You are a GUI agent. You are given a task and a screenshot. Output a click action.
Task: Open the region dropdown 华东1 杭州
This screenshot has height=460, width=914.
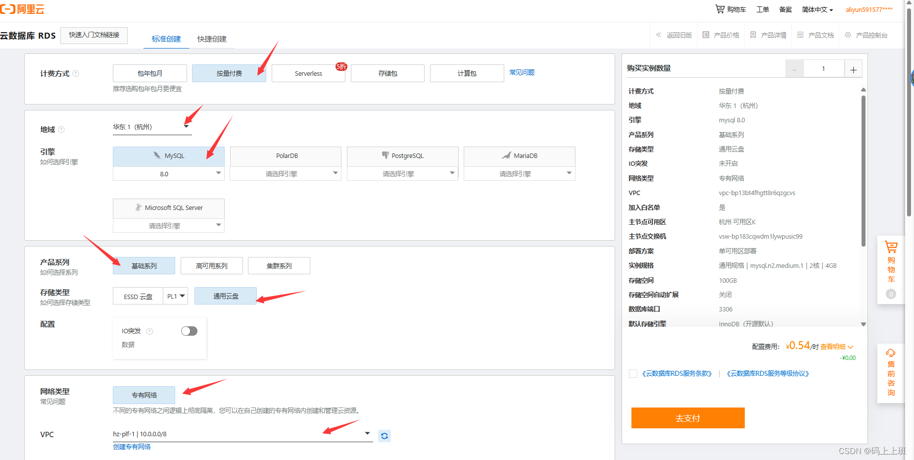tap(152, 127)
